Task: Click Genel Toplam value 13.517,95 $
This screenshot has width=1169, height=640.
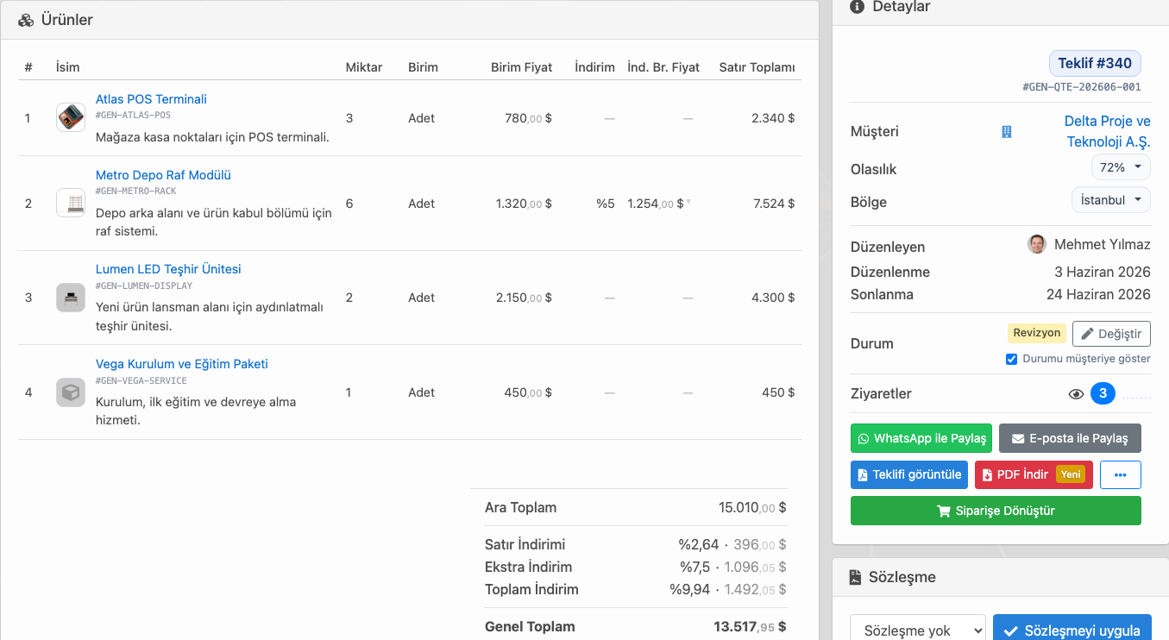Action: 750,627
